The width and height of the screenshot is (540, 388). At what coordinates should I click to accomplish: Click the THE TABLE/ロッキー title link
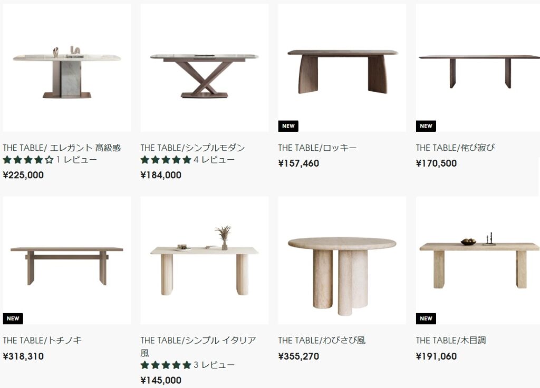[x=317, y=148]
